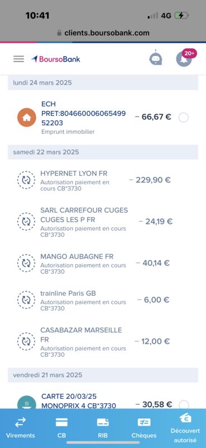206x448 pixels.
Task: Open the RIB tab
Action: 103,427
